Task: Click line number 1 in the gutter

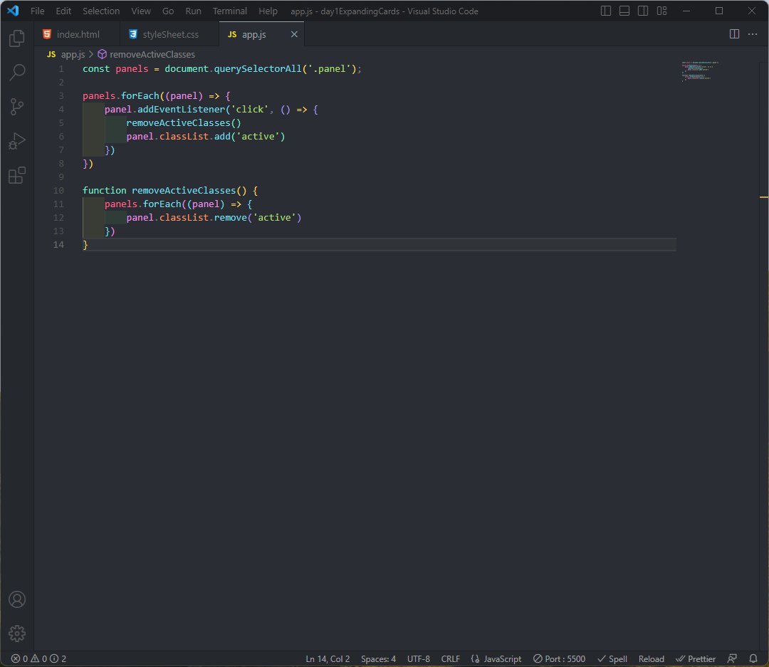Action: click(x=61, y=68)
